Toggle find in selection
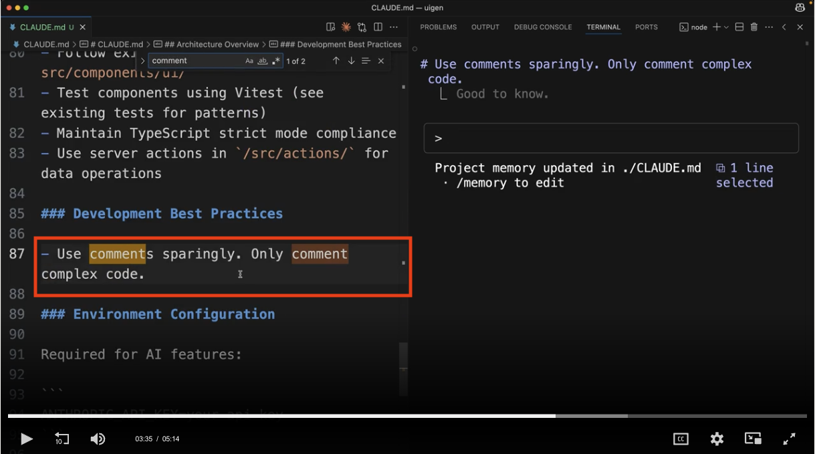 (x=366, y=61)
